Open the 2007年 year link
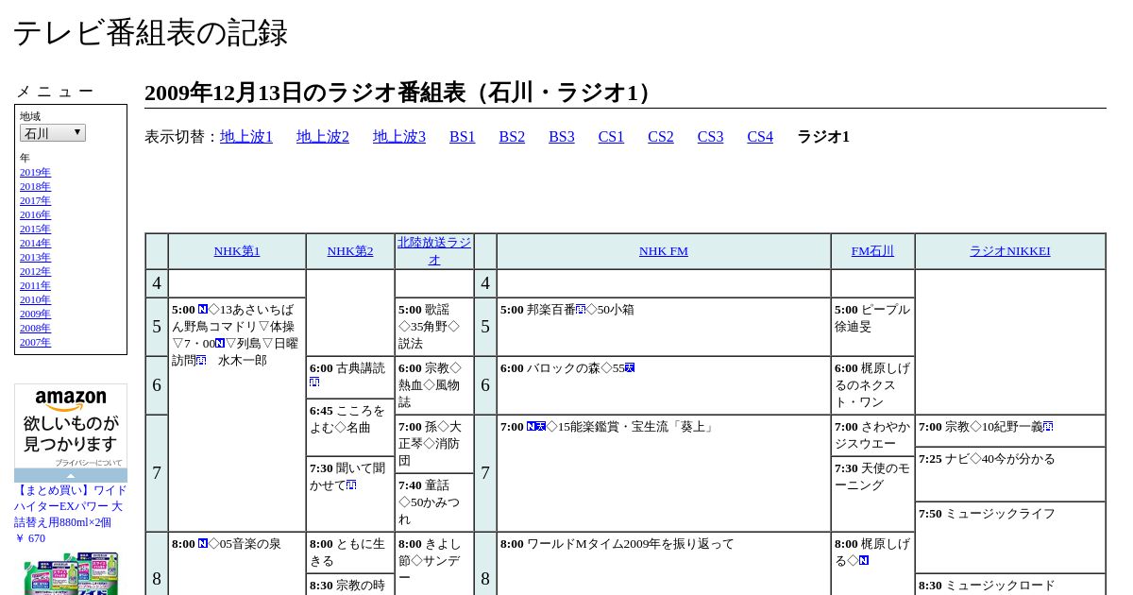 tap(35, 342)
